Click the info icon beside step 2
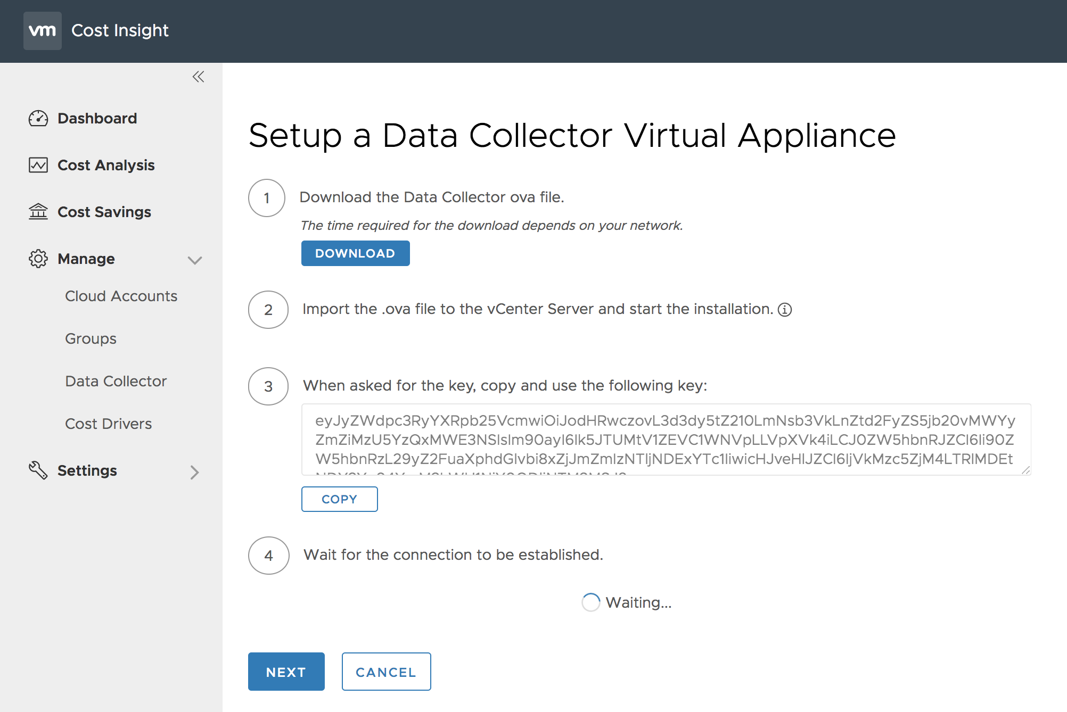Screen dimensions: 1067x712 tap(785, 310)
